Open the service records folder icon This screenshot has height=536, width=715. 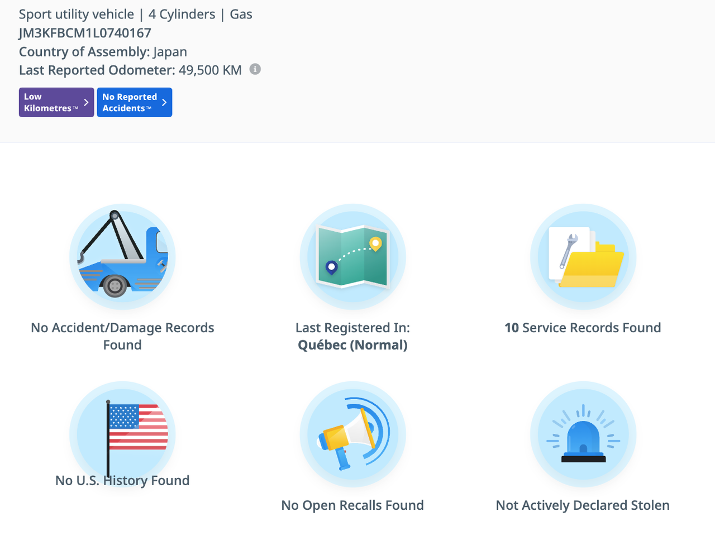point(583,257)
